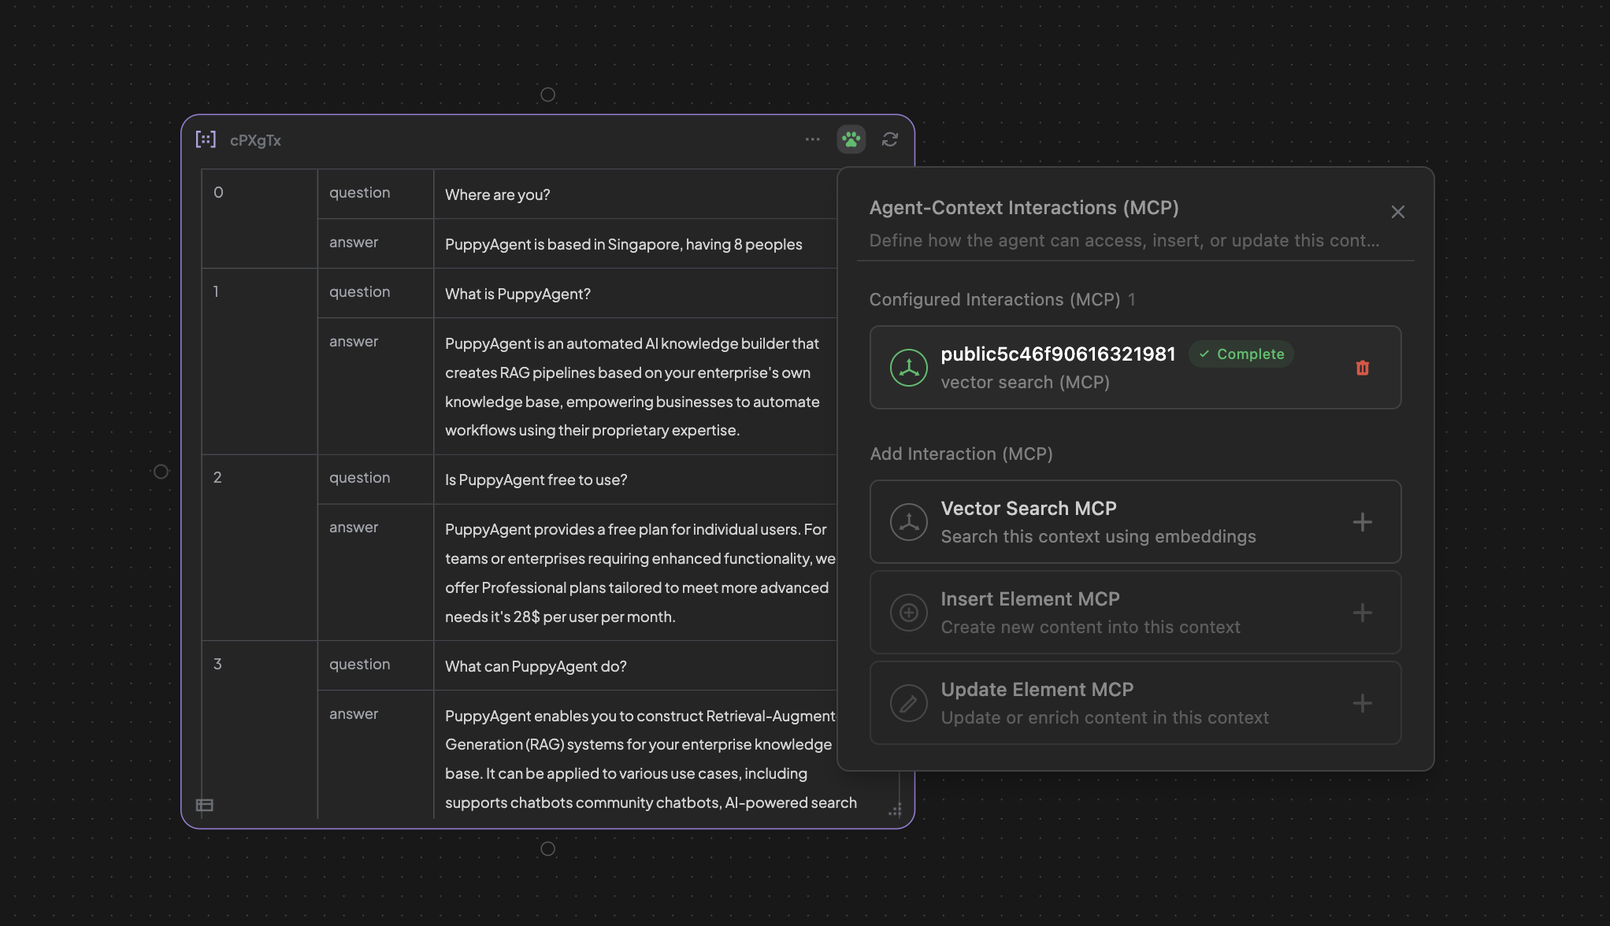
Task: Click the answer starting 'PuppyAgent enables you to construct'
Action: pos(651,759)
